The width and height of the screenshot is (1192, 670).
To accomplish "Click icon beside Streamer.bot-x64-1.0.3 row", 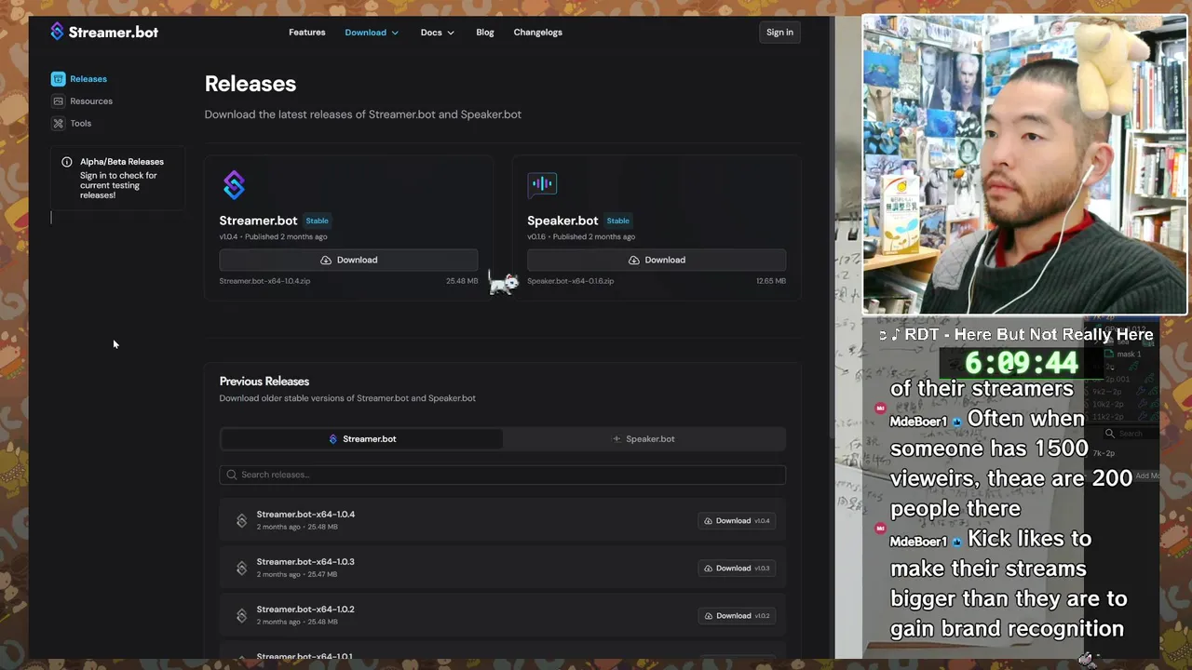I will (241, 568).
